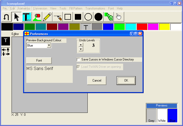Pick the dark grey colour swatch
This screenshot has width=183, height=126.
tap(97, 27)
